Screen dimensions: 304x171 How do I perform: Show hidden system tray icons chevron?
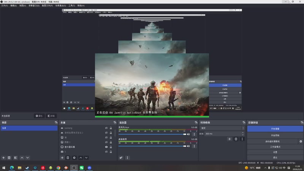pos(265,168)
